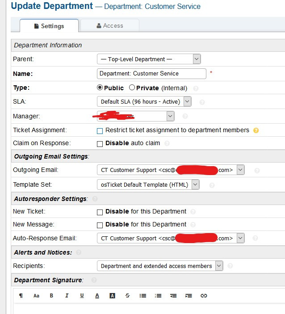Viewport: 285px width, 314px height.
Task: Select the Settings tab
Action: click(49, 26)
